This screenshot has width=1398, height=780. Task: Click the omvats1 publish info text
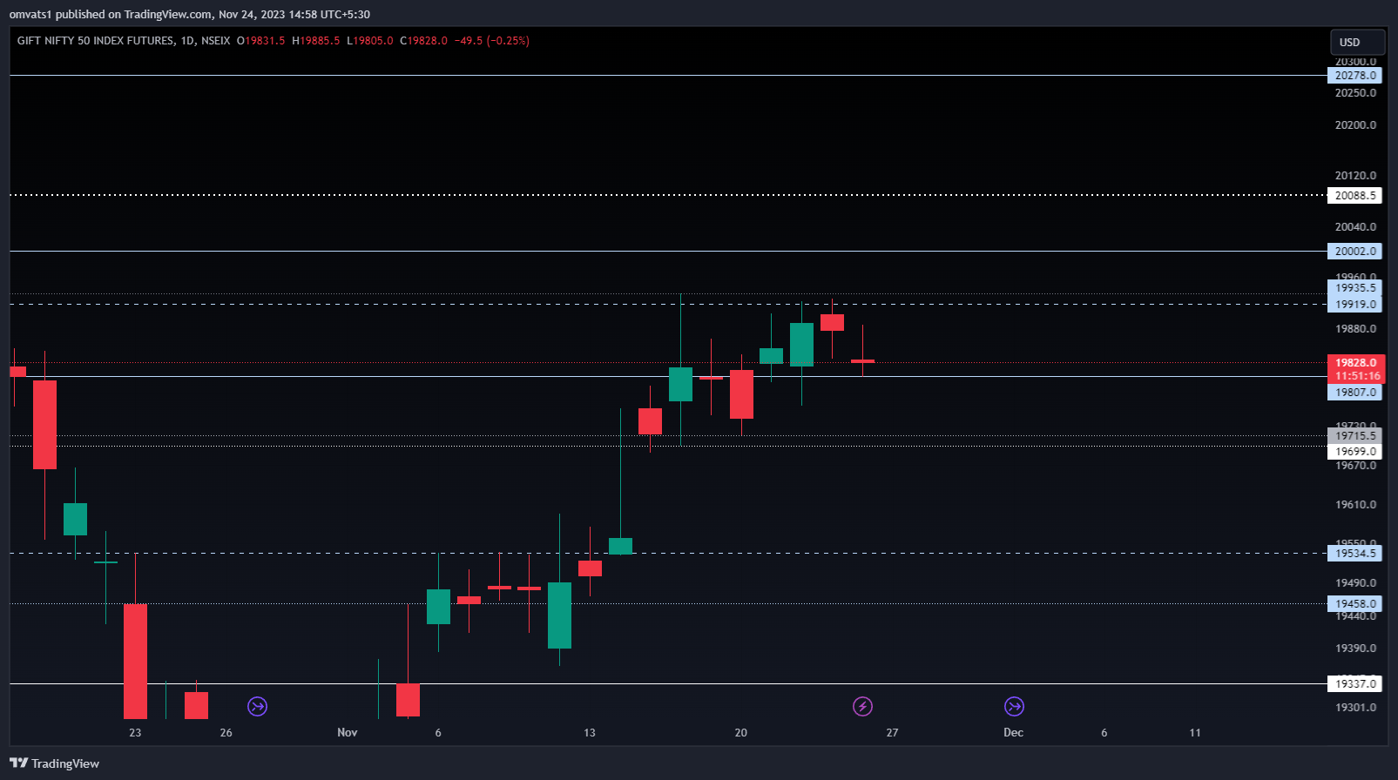pyautogui.click(x=190, y=14)
